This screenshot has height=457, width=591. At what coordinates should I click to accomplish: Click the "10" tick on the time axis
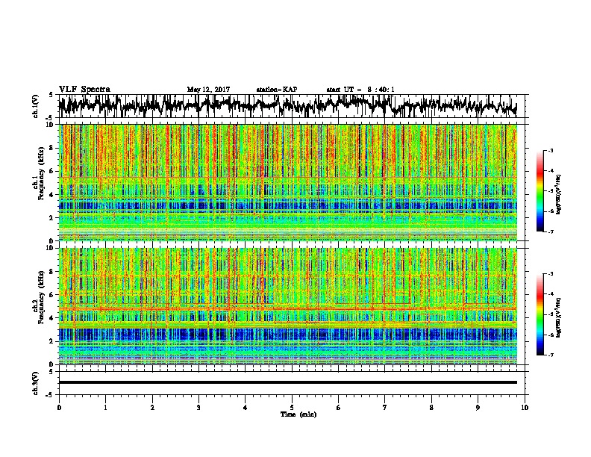tap(525, 408)
